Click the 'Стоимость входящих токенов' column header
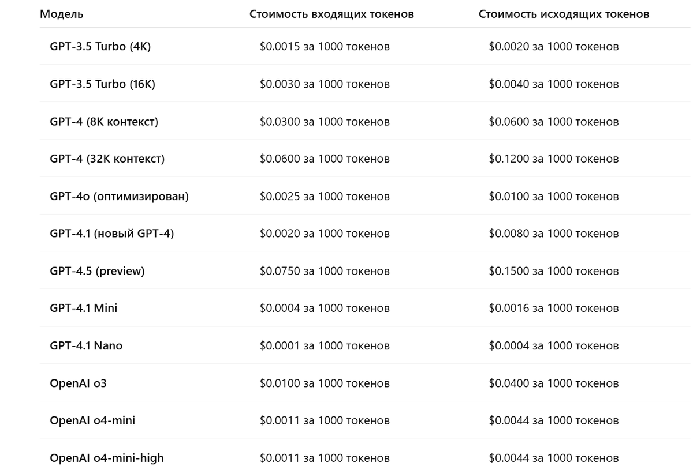The height and width of the screenshot is (470, 693). 331,14
